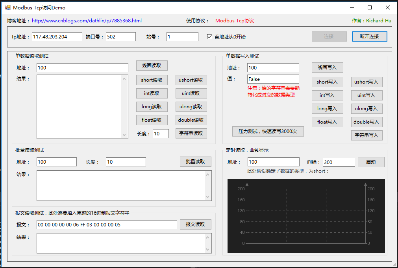Click the 断开连接 button
398x268 pixels.
(x=370, y=36)
